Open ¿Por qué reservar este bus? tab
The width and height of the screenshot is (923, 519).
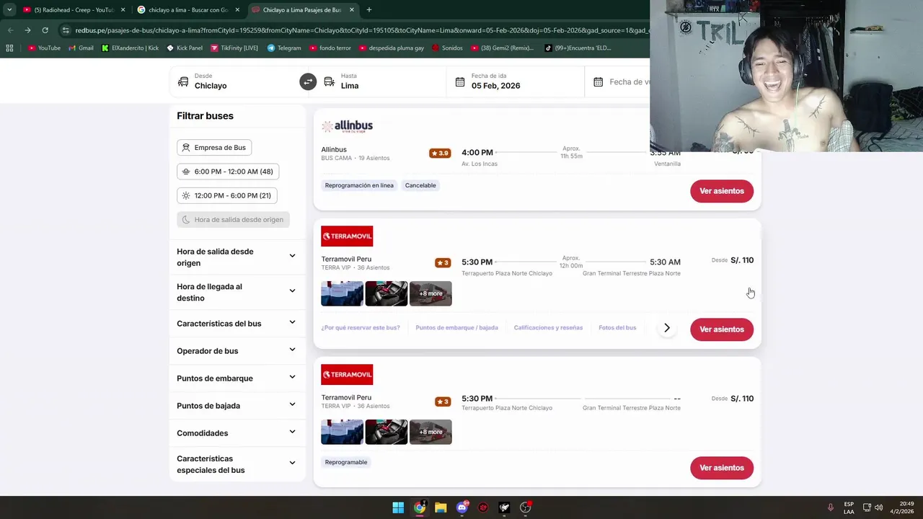(x=361, y=328)
